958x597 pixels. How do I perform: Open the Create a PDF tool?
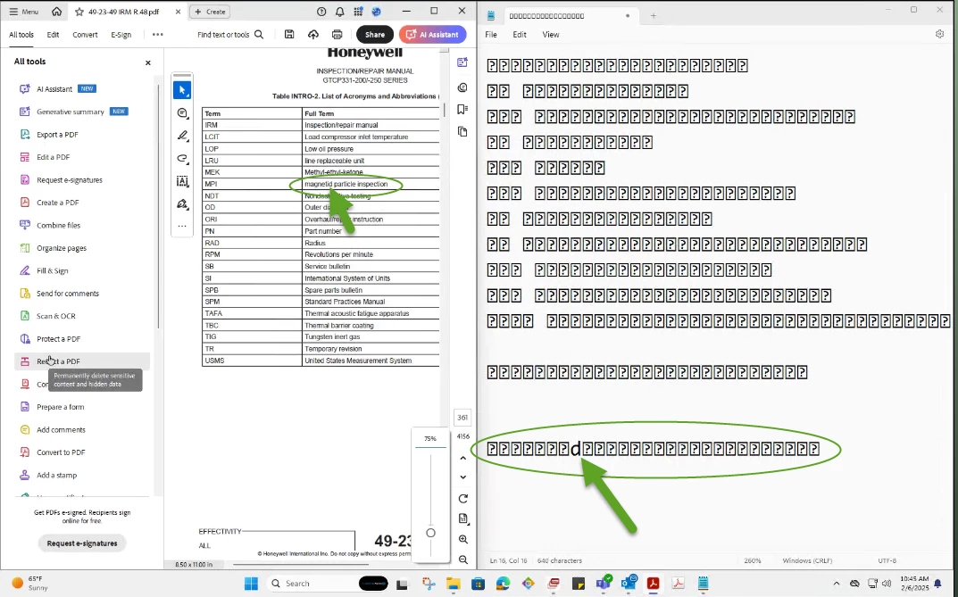tap(57, 203)
